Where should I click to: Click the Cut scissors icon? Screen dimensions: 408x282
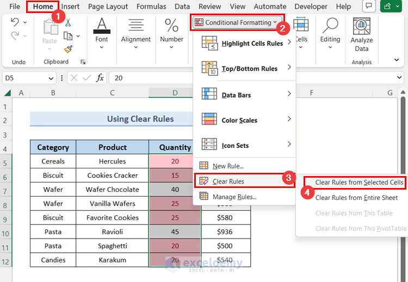(x=68, y=23)
